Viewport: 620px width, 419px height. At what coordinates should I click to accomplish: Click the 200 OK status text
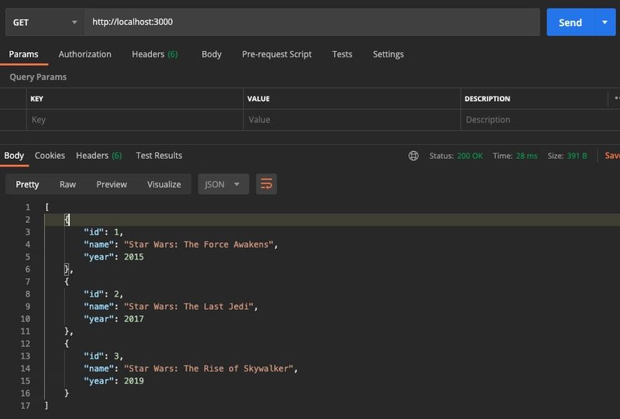coord(470,156)
